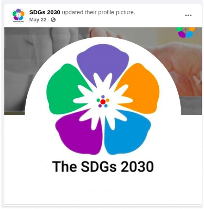Click the SDGs 2030 page avatar

(x=19, y=16)
